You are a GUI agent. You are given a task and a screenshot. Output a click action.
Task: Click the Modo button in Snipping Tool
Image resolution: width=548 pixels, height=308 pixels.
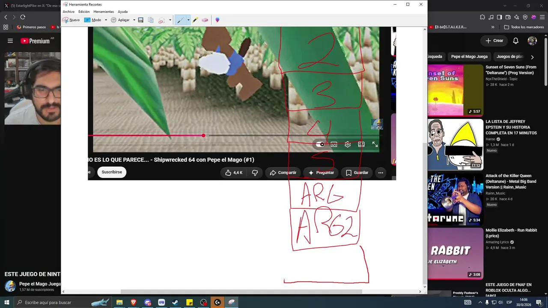pyautogui.click(x=93, y=20)
